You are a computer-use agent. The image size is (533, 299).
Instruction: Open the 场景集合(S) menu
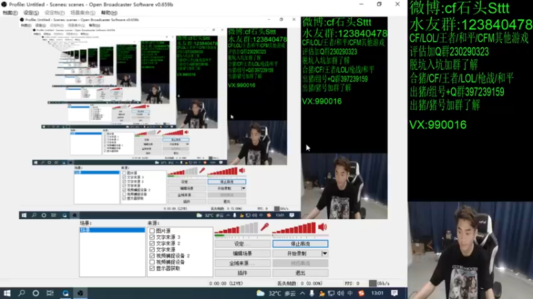click(83, 13)
